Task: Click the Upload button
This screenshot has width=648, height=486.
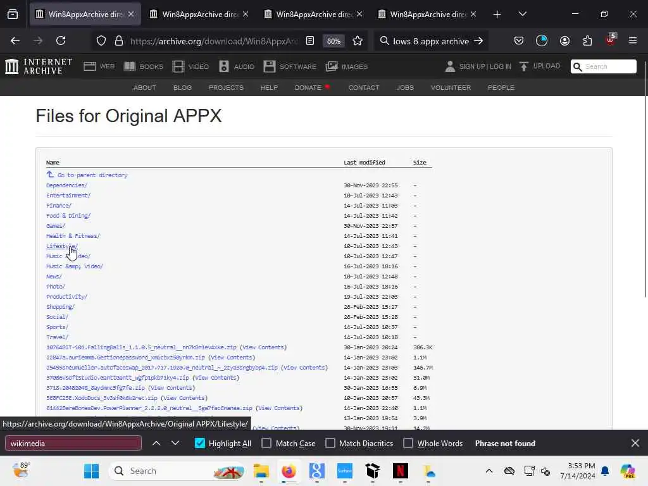Action: (540, 66)
